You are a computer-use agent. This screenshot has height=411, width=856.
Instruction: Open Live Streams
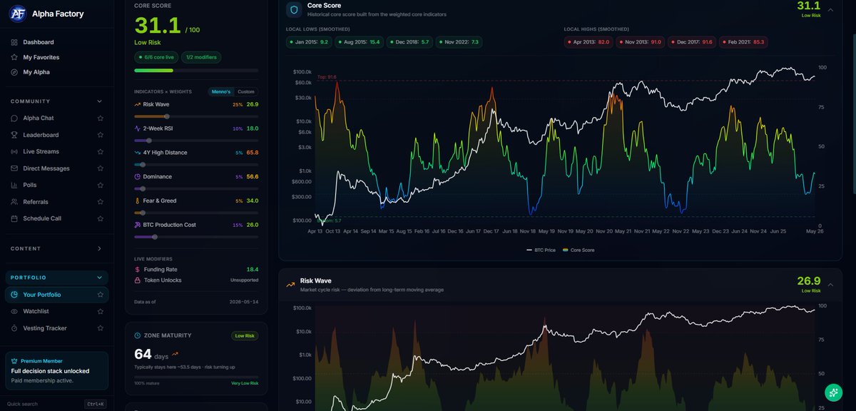41,151
